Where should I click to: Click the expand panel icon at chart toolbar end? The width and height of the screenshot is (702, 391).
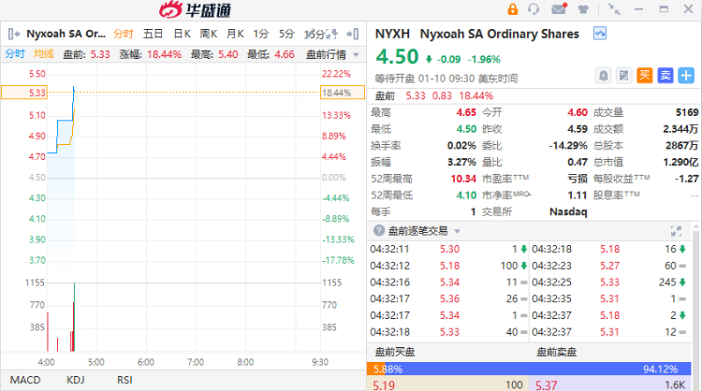coord(353,34)
